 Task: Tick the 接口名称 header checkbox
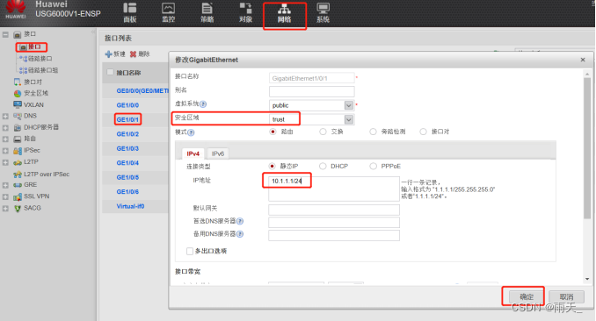click(110, 72)
